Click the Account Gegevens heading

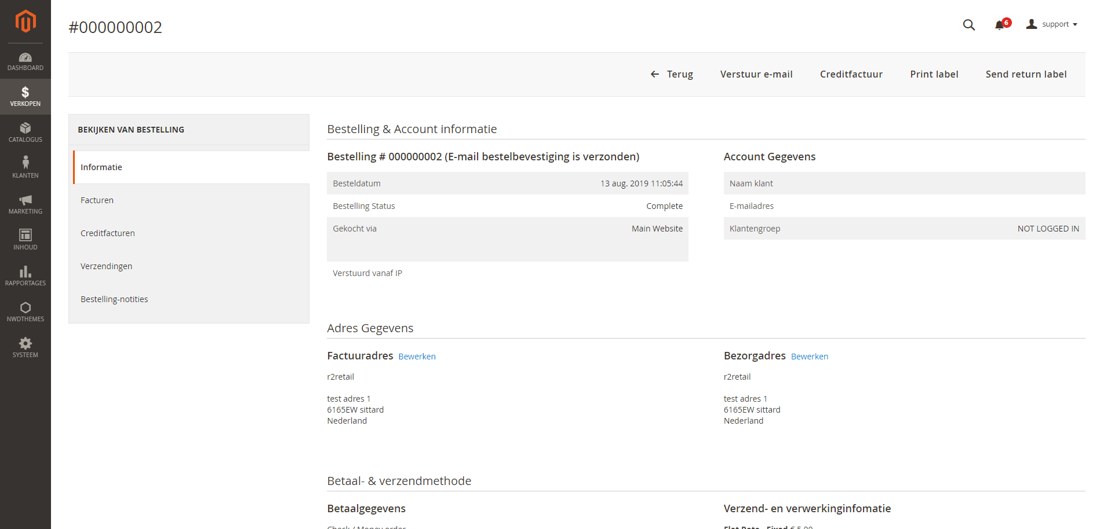pyautogui.click(x=769, y=157)
